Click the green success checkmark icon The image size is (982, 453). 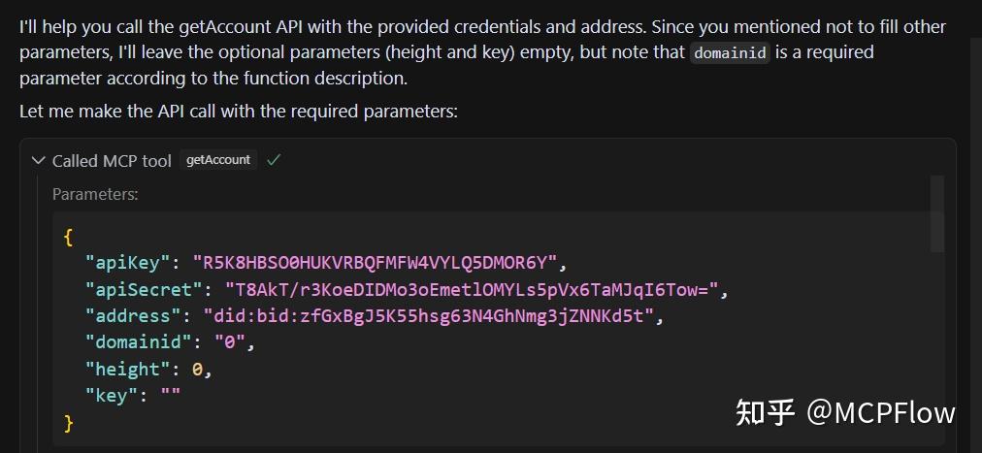274,160
